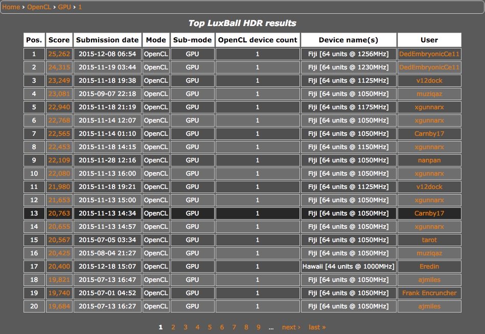Go to results page 8

[x=246, y=327]
